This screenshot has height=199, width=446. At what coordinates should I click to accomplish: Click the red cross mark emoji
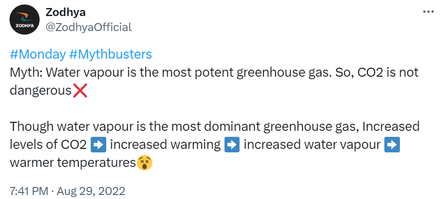(80, 91)
